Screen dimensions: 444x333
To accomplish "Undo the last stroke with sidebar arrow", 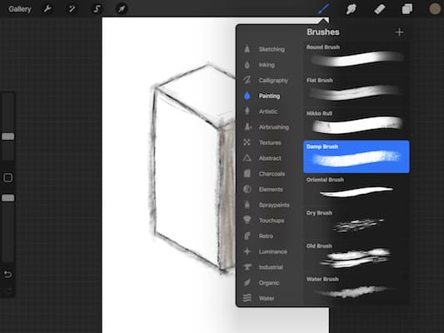I will [x=7, y=274].
